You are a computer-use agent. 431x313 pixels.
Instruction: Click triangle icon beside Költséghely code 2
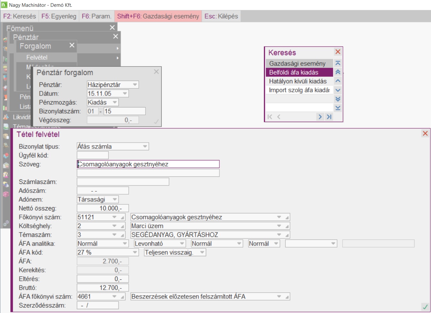coord(123,226)
